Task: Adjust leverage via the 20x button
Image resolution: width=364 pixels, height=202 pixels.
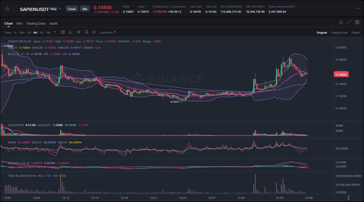Action: [x=85, y=9]
